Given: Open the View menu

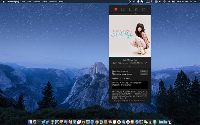Looking at the screenshot, I should coord(44,1).
